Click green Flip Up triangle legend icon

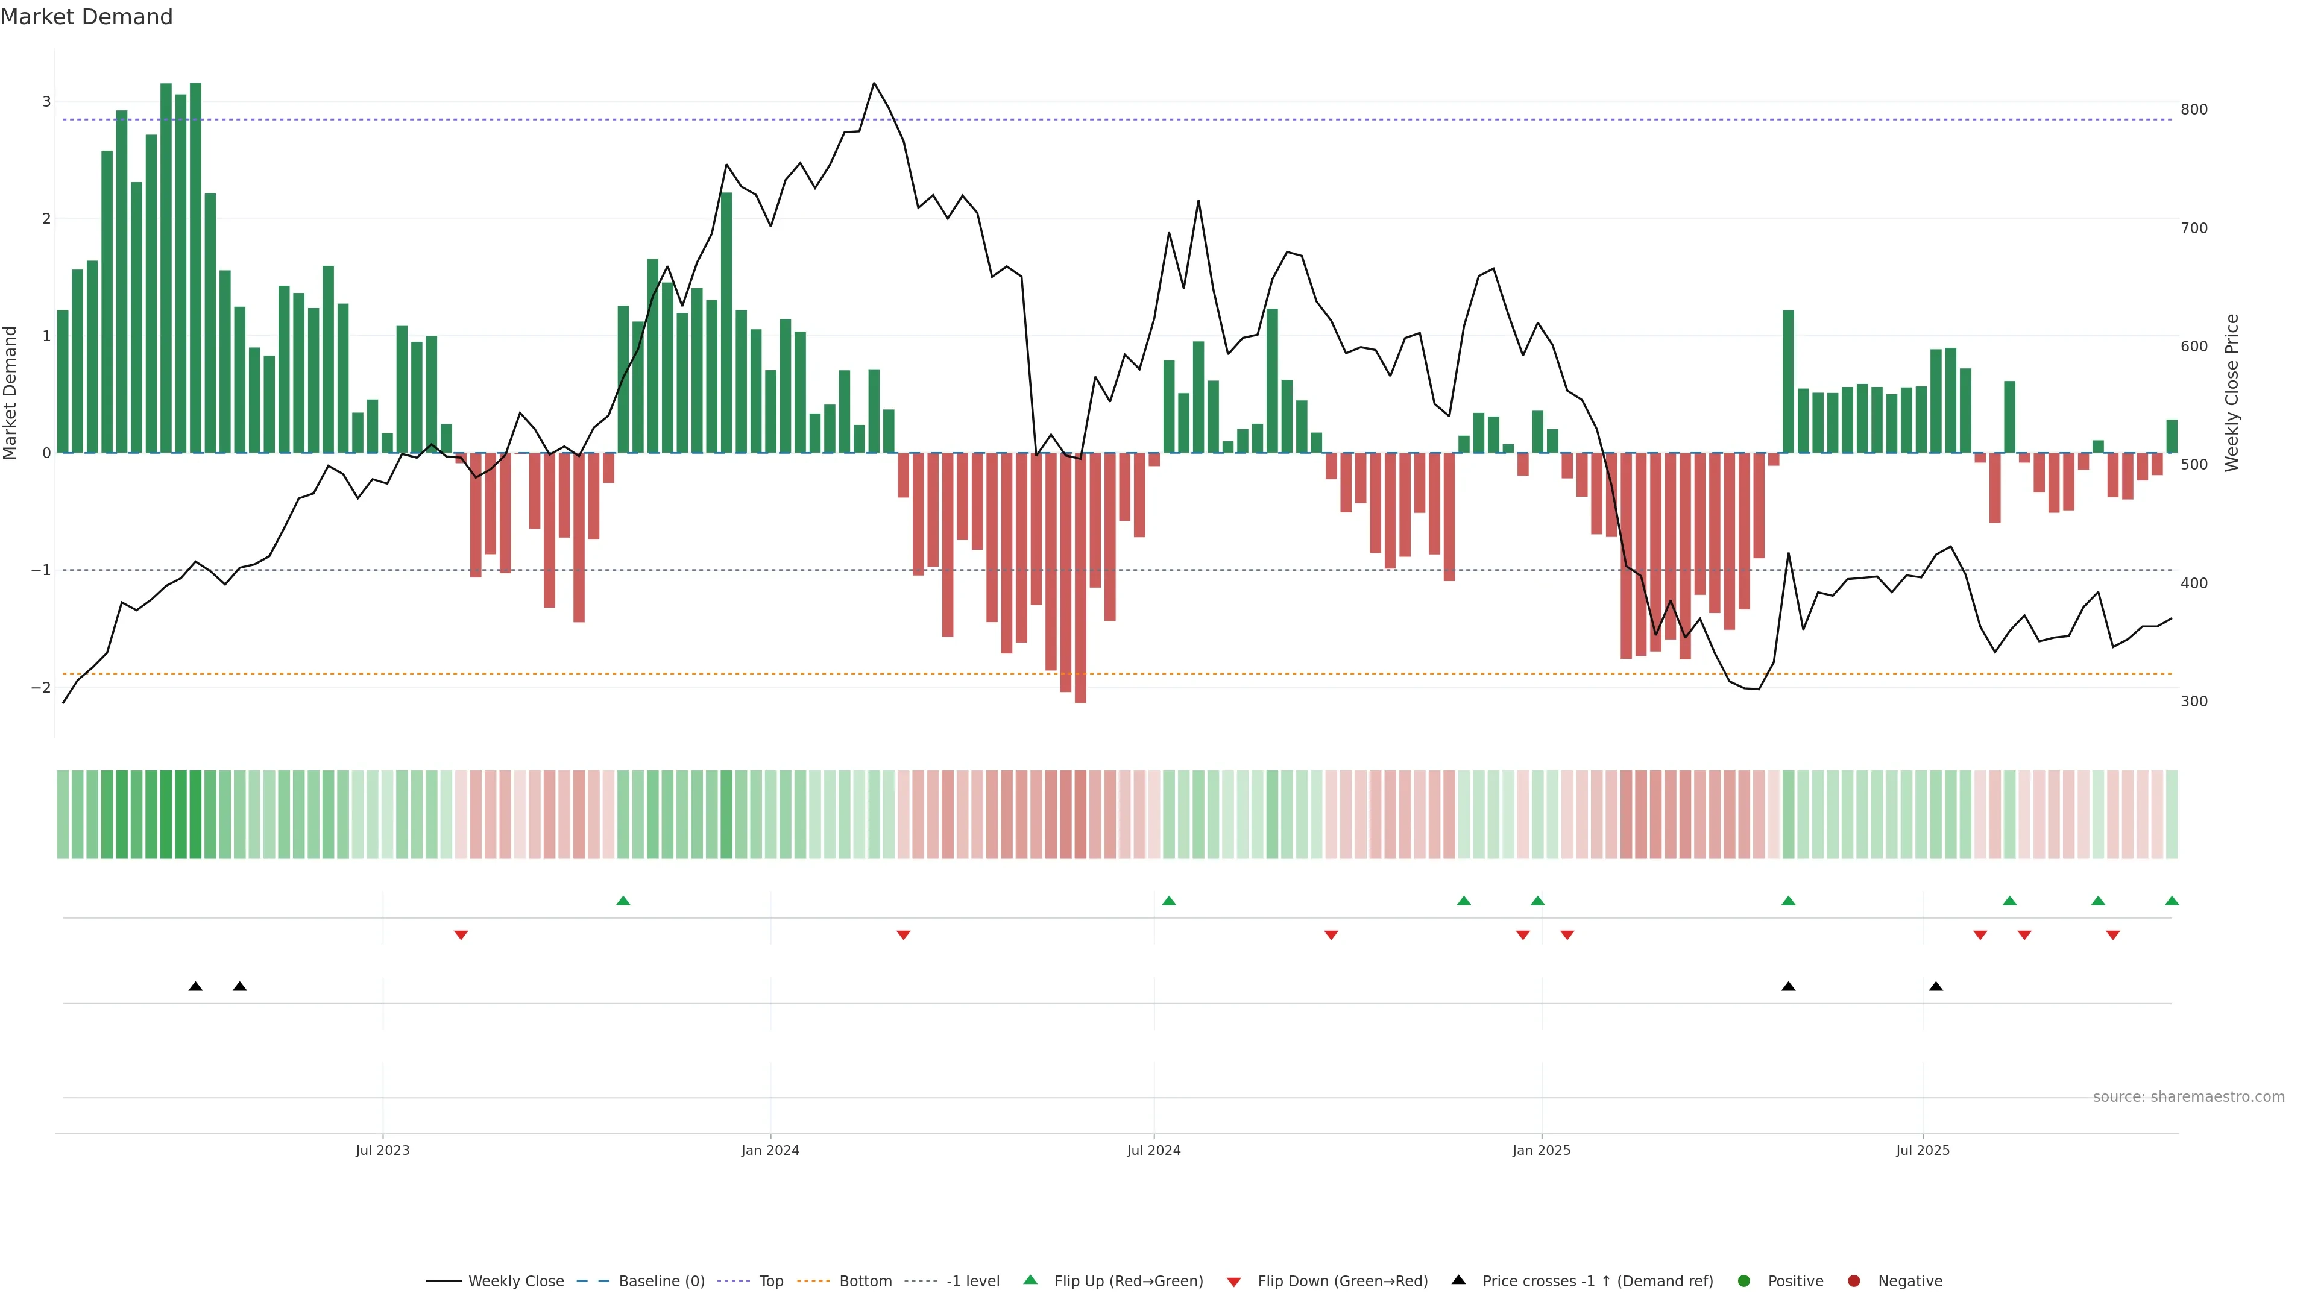tap(1030, 1280)
